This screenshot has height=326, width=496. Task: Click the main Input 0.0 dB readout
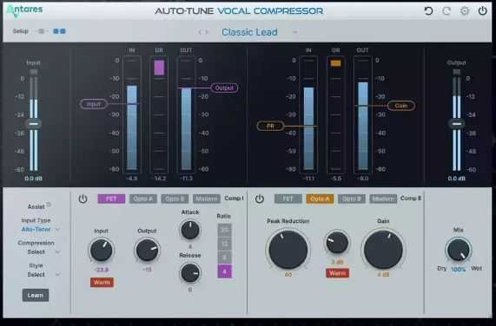pos(34,179)
